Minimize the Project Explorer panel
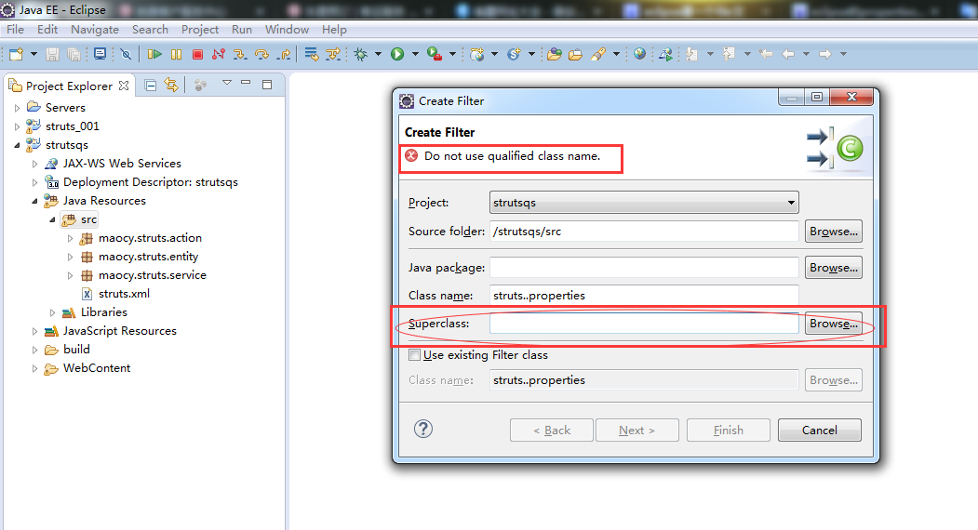The image size is (978, 530). [246, 83]
